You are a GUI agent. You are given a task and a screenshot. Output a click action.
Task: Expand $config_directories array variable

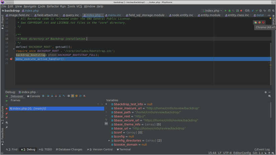point(109,141)
